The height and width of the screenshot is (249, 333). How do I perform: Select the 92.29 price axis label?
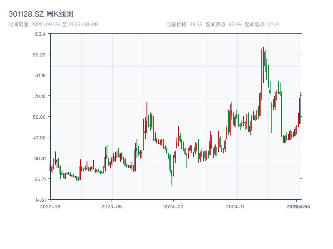coord(40,54)
